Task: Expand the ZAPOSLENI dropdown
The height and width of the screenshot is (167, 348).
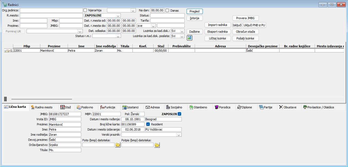Action: tap(118, 15)
